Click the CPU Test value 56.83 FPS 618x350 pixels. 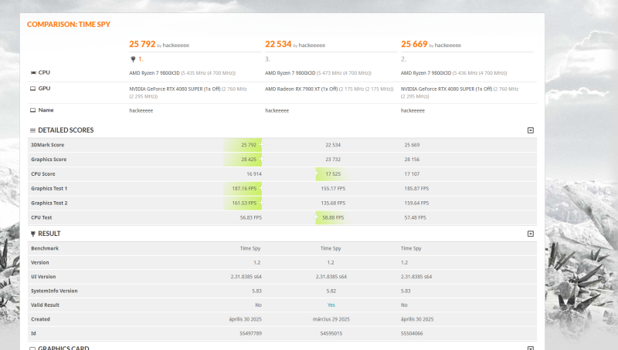pyautogui.click(x=250, y=217)
